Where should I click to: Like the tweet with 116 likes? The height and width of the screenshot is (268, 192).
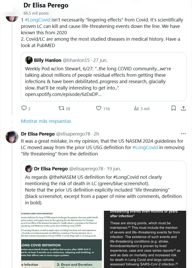point(99,108)
